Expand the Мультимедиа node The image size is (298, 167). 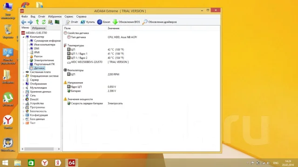click(24, 88)
